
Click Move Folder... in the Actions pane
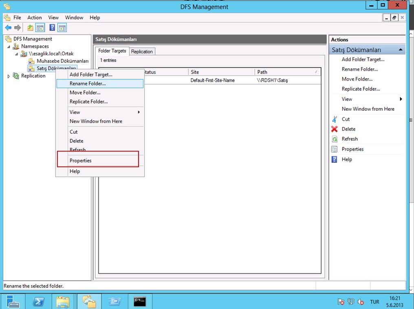[x=357, y=79]
